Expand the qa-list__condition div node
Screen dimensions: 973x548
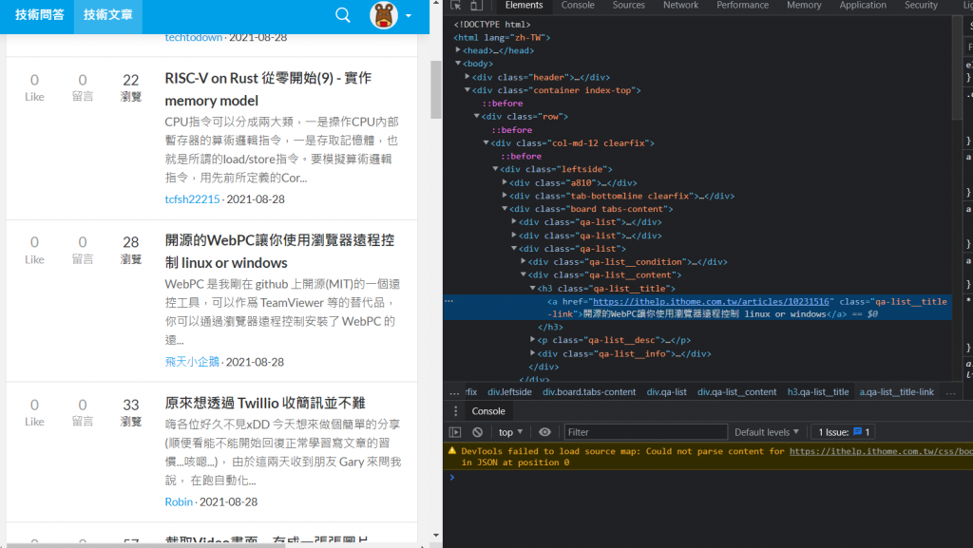click(x=524, y=261)
